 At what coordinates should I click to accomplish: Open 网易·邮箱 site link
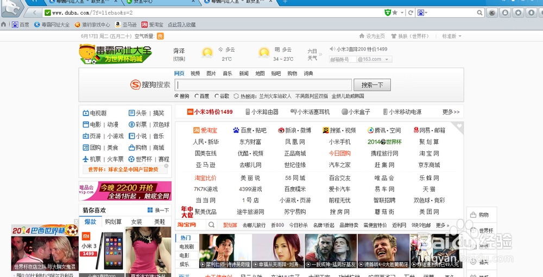point(429,131)
